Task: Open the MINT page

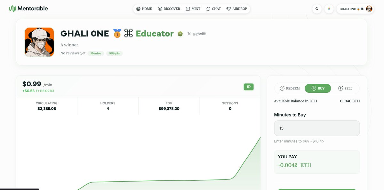Action: coord(193,9)
